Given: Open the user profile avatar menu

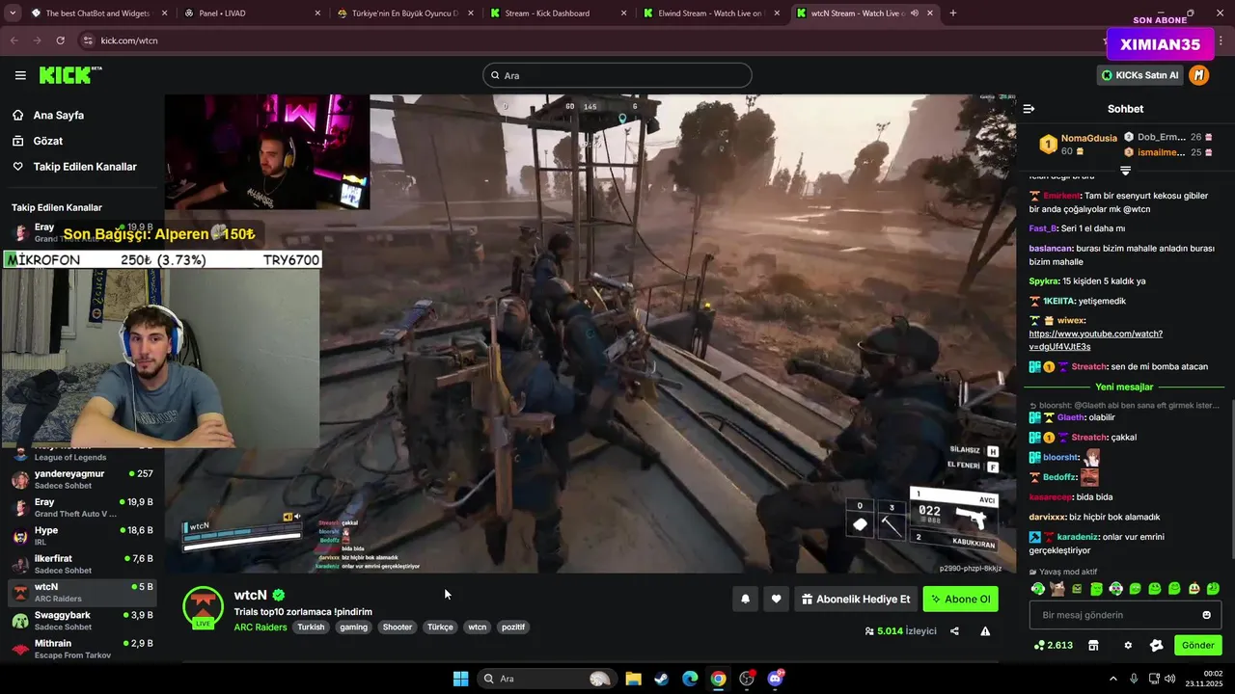Looking at the screenshot, I should [1199, 75].
